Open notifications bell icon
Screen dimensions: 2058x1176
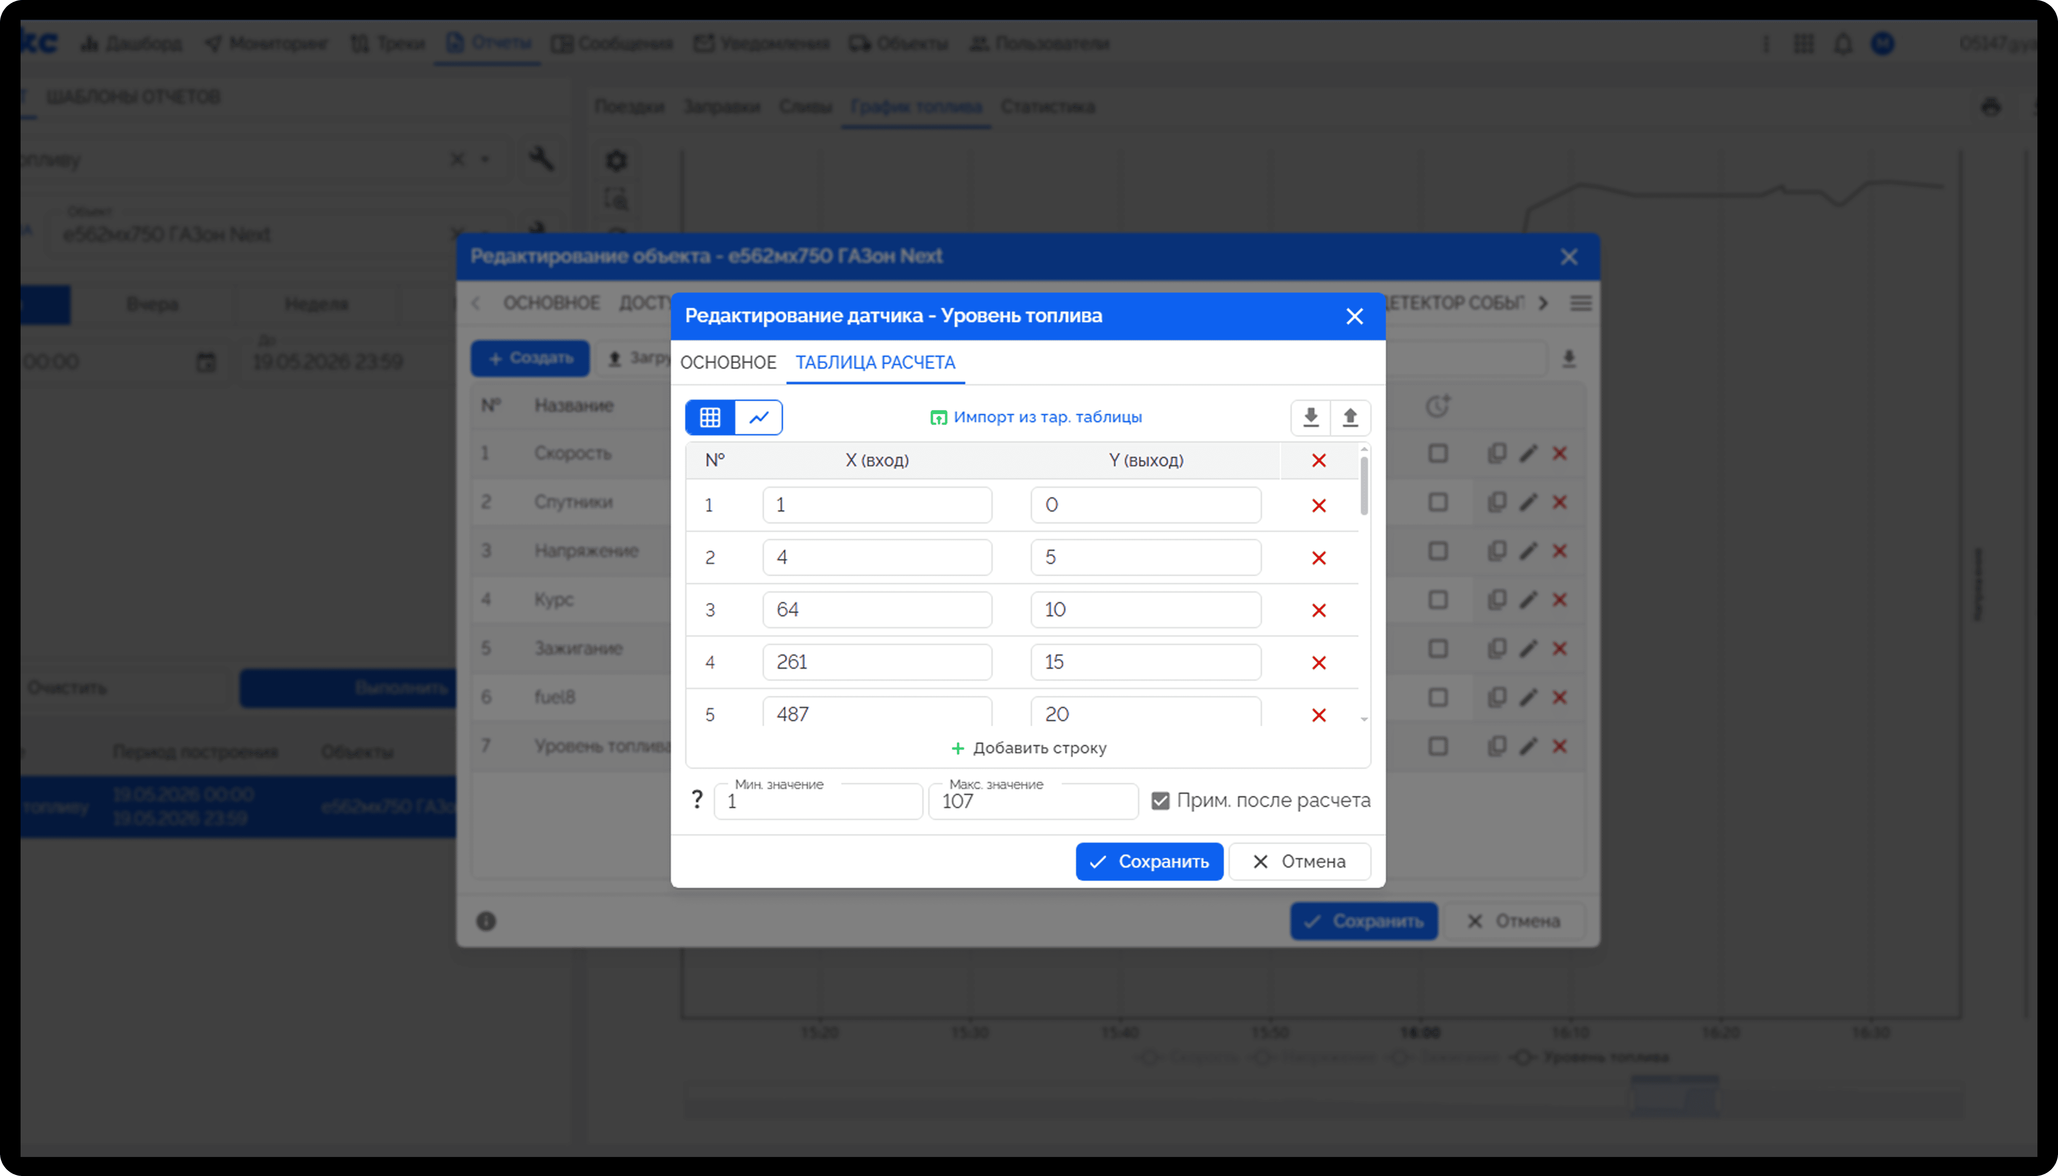coord(1842,44)
